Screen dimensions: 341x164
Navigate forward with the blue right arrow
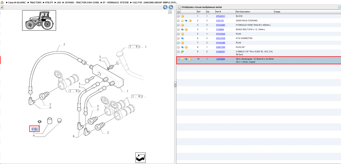(171, 7)
